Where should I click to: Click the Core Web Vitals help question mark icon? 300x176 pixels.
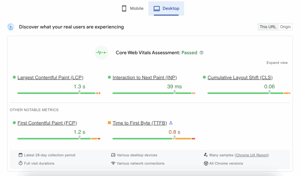[x=201, y=53]
